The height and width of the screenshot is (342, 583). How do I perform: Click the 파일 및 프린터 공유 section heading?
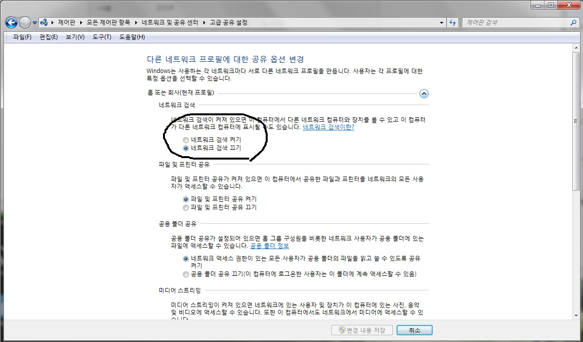pos(184,164)
